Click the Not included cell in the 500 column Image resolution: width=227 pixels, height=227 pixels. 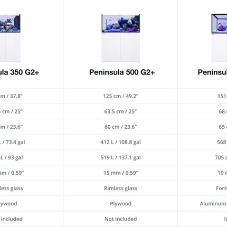point(120,219)
